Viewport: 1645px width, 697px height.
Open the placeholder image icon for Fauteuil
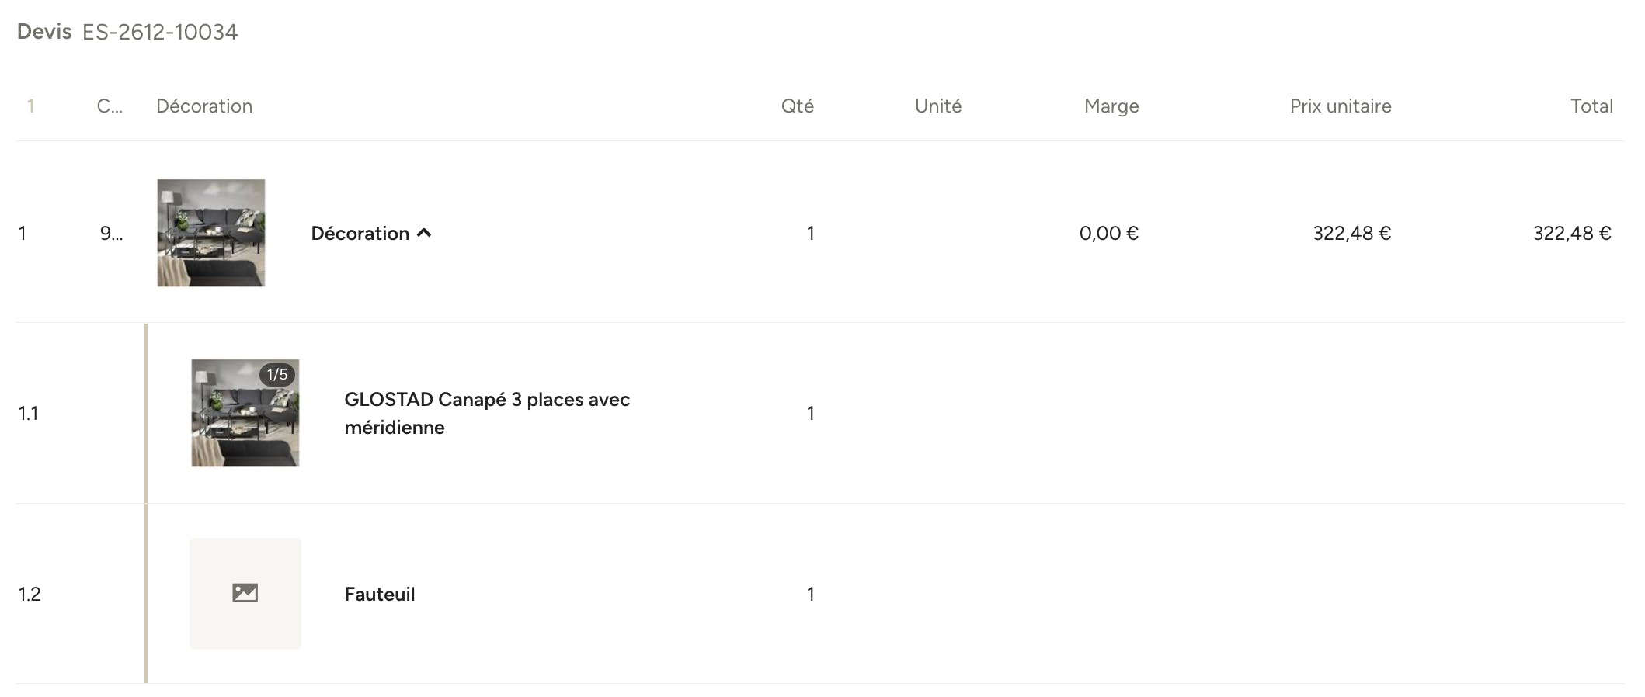tap(245, 593)
